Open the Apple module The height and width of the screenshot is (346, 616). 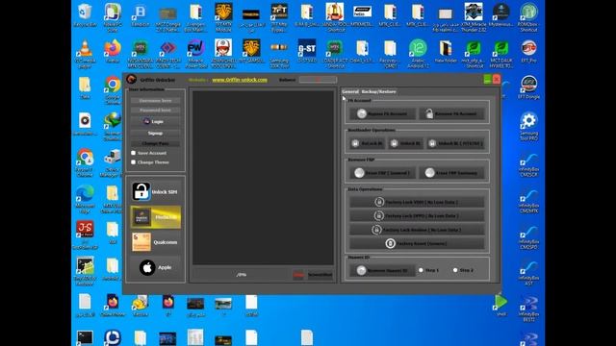point(156,267)
